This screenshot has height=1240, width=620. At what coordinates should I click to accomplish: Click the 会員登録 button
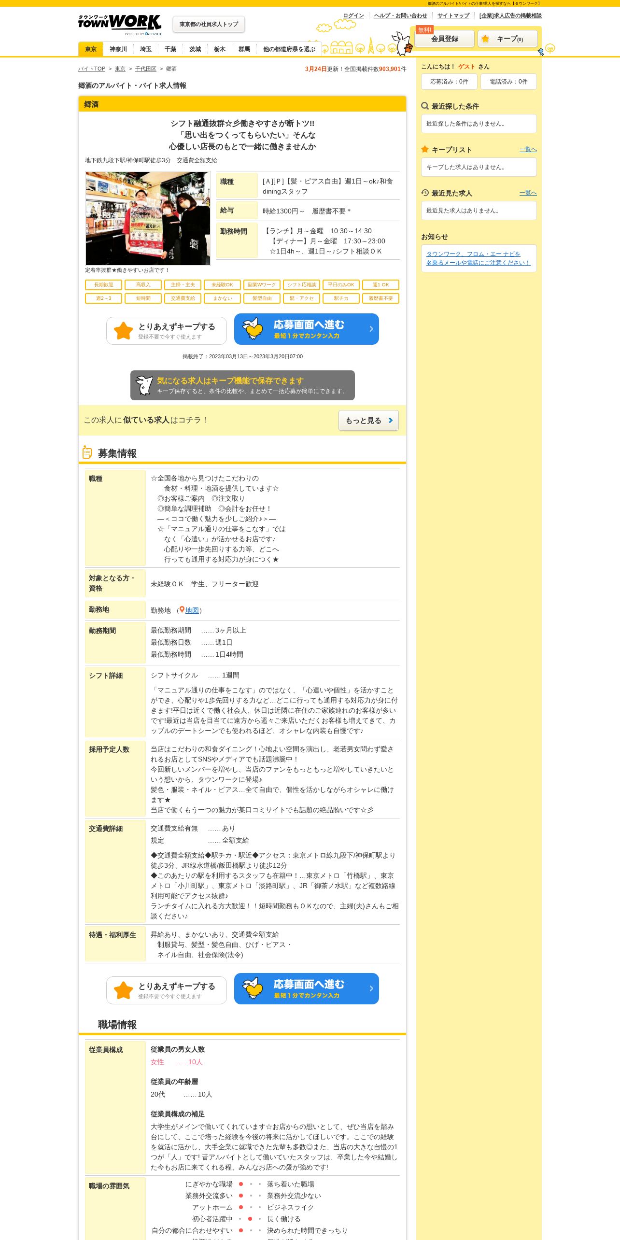445,39
